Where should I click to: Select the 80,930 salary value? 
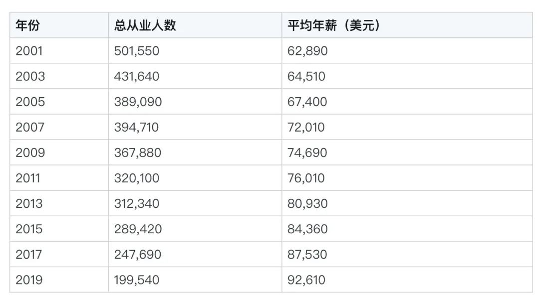pyautogui.click(x=307, y=203)
